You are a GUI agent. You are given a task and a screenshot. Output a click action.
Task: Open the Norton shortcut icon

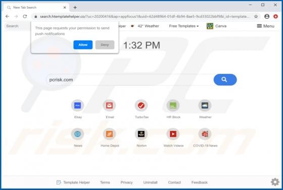point(141,134)
